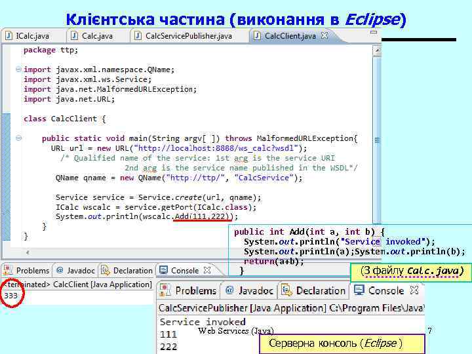Collapse the import statements fold marker
Image resolution: width=472 pixels, height=354 pixels.
18,69
